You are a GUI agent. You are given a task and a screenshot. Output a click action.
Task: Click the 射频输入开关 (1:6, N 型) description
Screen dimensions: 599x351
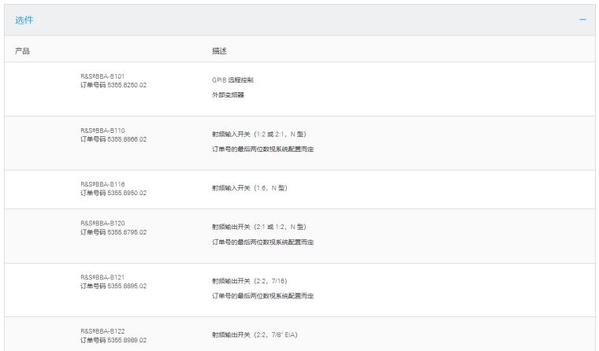(249, 188)
